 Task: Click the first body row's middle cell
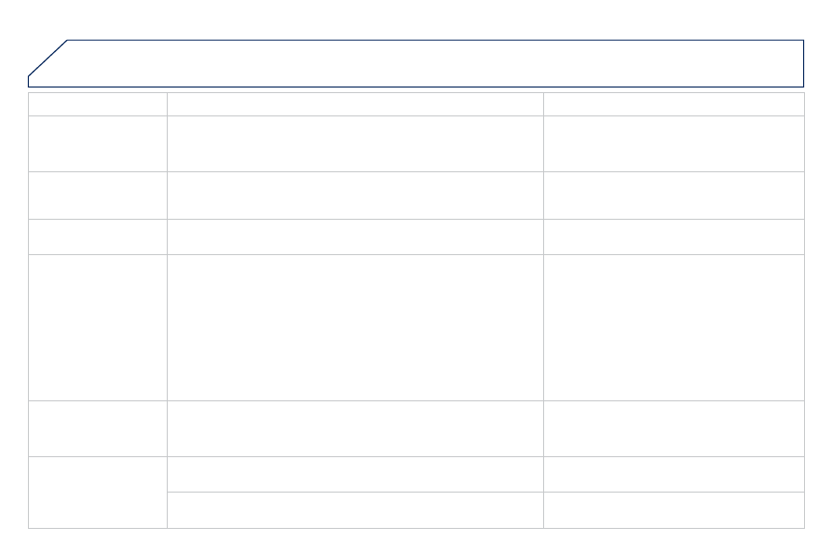click(x=355, y=143)
